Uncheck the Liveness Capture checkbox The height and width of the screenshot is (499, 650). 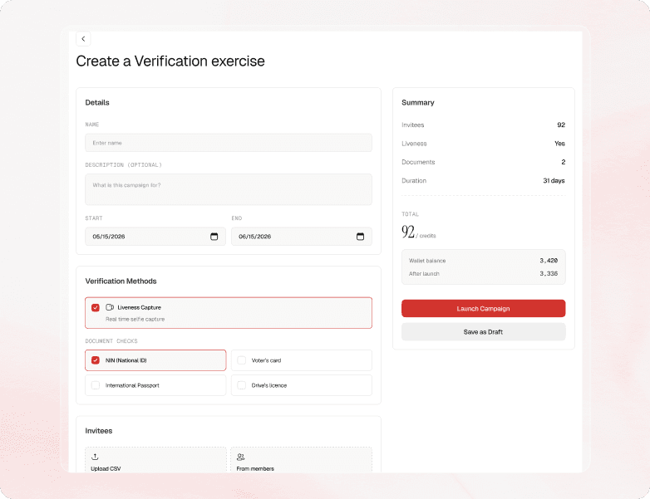coord(96,307)
